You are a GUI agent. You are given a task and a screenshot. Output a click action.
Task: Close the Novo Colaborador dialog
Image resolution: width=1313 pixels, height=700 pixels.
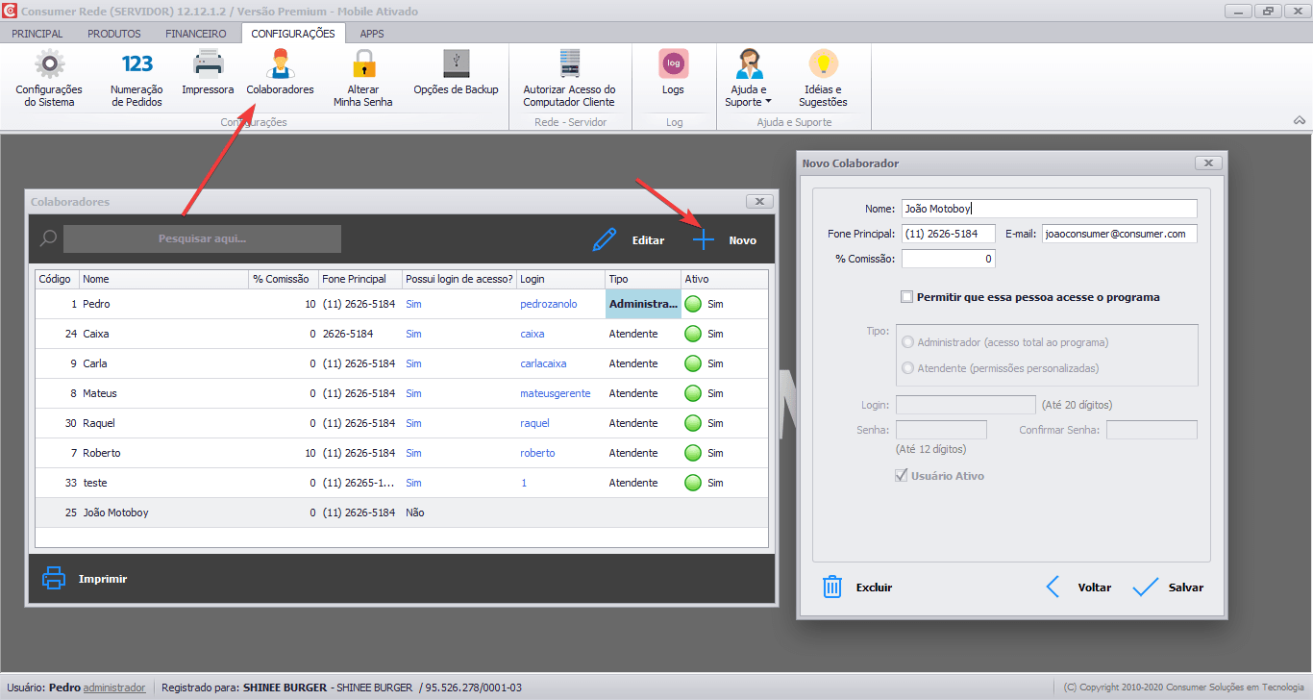coord(1208,163)
